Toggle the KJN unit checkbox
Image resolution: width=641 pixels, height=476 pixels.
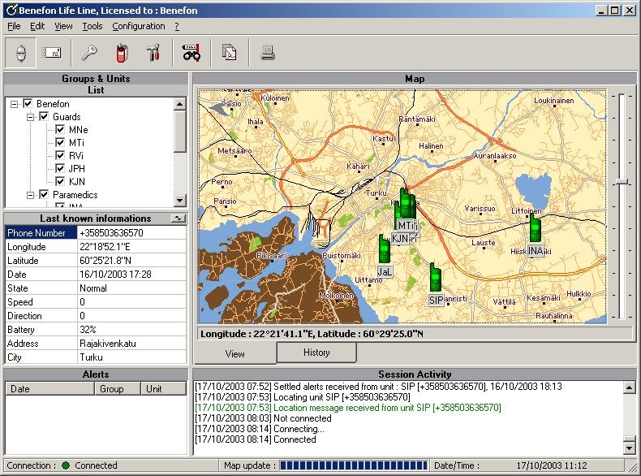pyautogui.click(x=60, y=181)
